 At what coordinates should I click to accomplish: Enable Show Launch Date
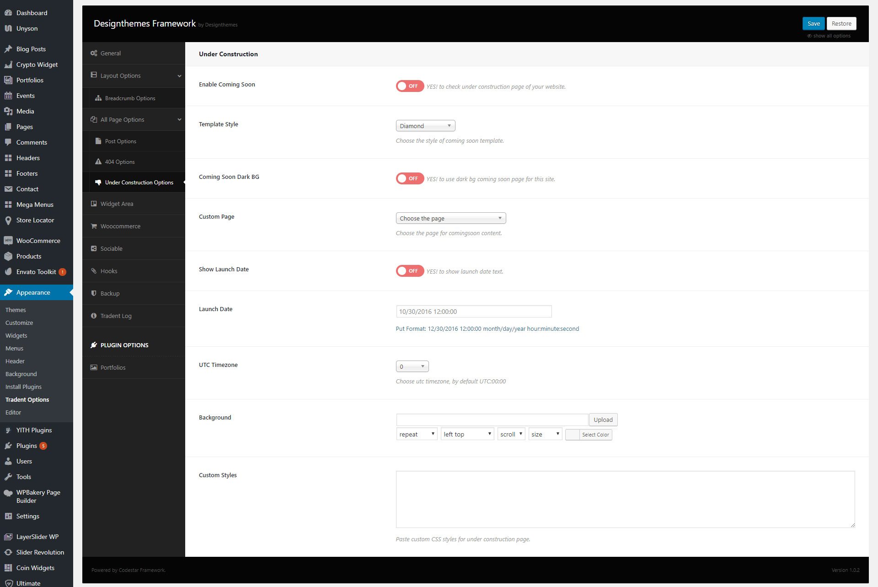coord(410,271)
